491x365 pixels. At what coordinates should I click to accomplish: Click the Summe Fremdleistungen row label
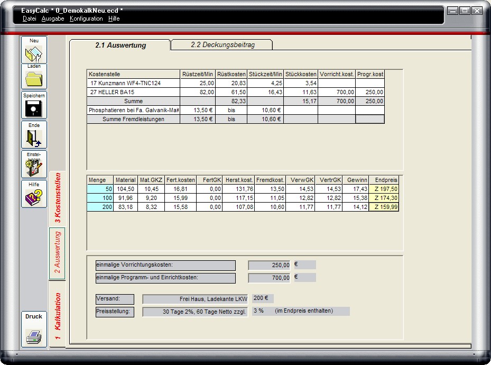point(133,119)
